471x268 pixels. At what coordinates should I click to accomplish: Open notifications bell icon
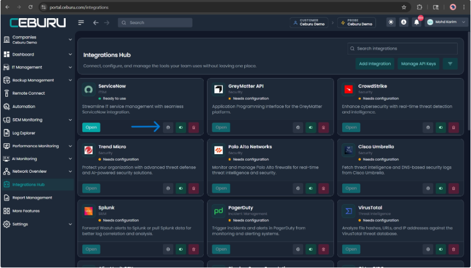[x=416, y=22]
